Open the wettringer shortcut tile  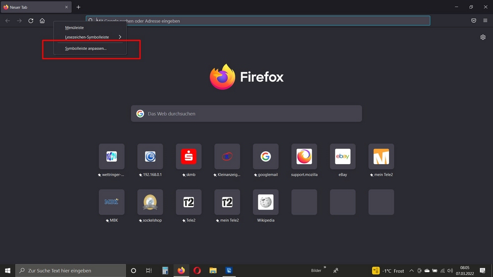[111, 157]
